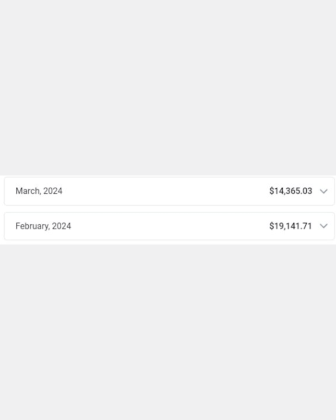Click the word February in second card
Viewport: 336px width, 420px height.
(x=32, y=226)
